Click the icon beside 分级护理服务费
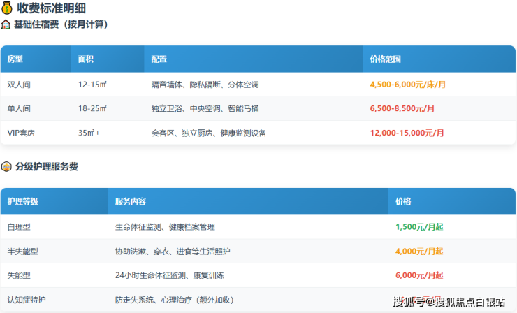Image resolution: width=517 pixels, height=313 pixels. tap(6, 167)
